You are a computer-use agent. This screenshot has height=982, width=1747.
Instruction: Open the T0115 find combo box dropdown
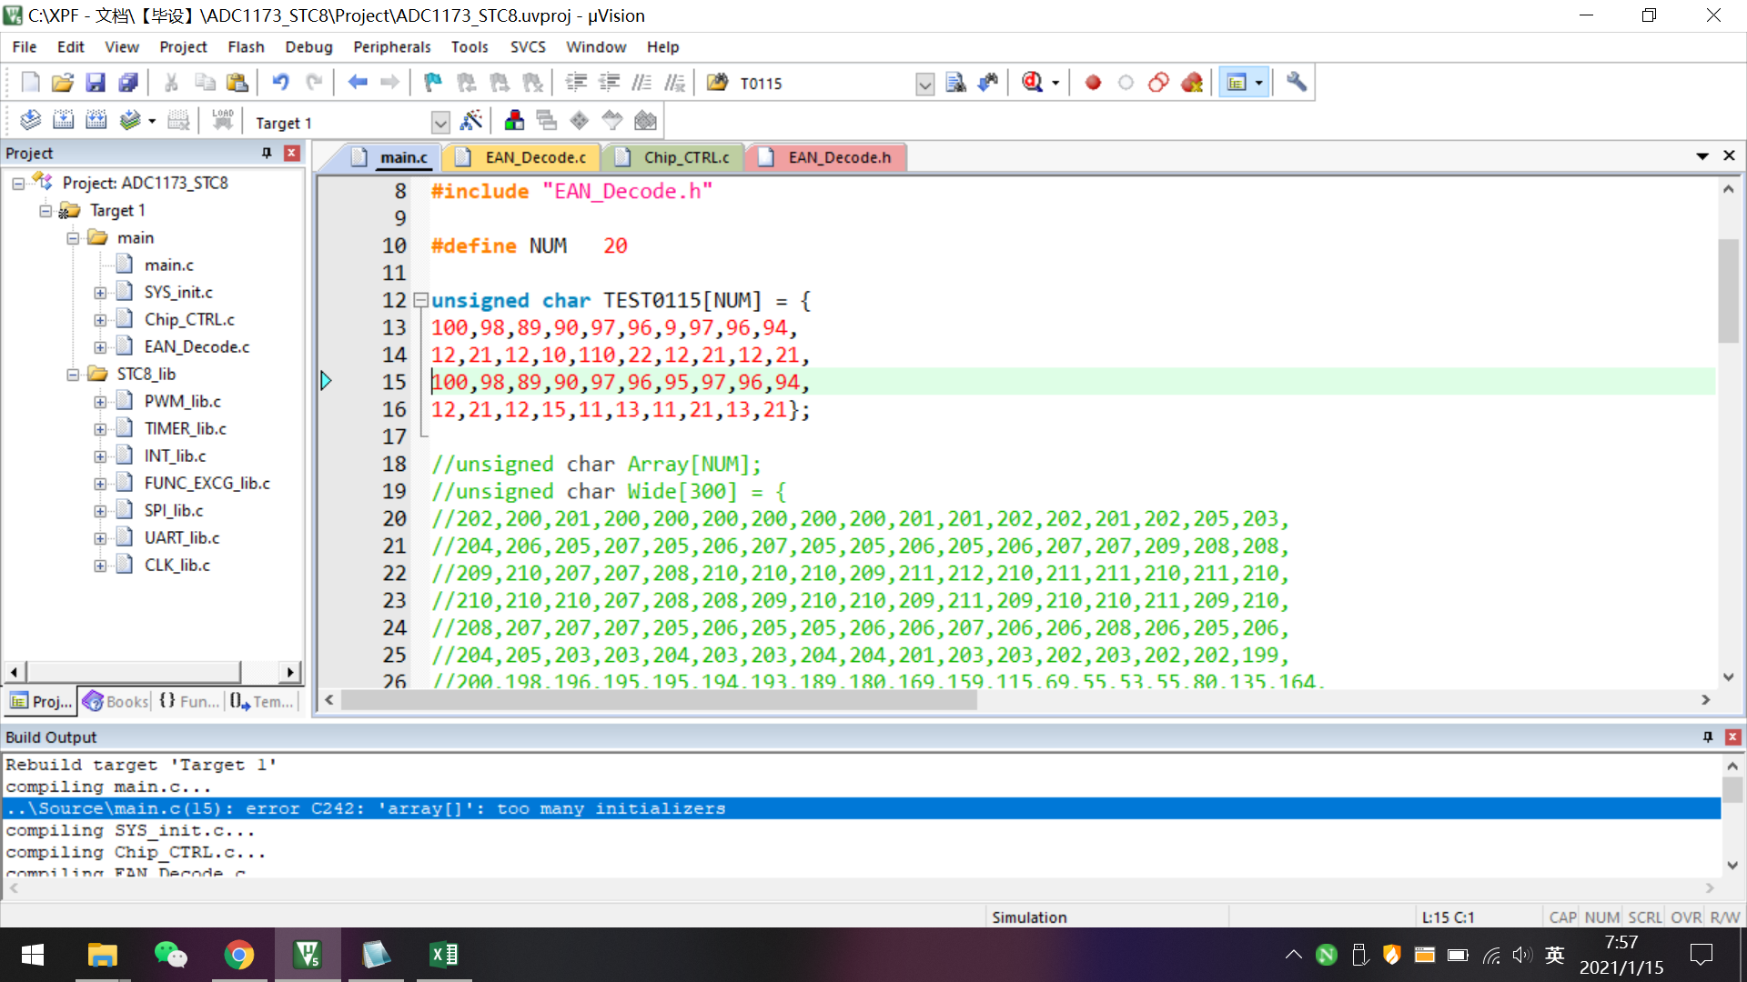click(x=924, y=85)
